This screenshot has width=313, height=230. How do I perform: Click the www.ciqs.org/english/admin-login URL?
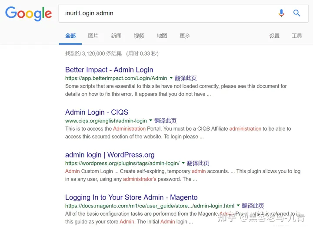pyautogui.click(x=106, y=121)
